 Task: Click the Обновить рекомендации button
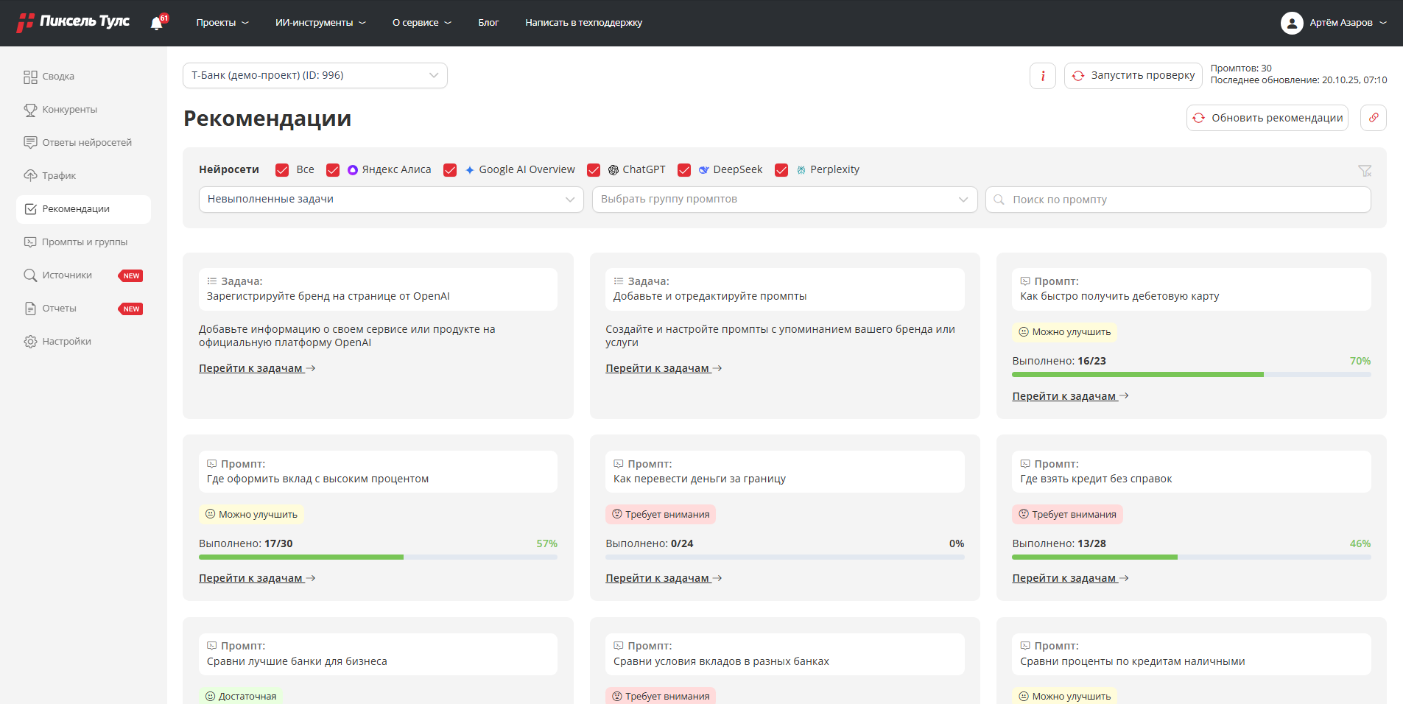[x=1267, y=118]
